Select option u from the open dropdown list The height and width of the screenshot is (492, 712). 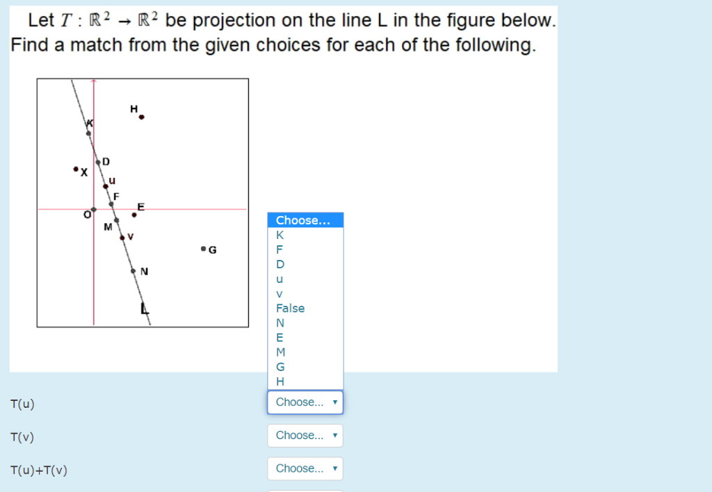pos(280,279)
